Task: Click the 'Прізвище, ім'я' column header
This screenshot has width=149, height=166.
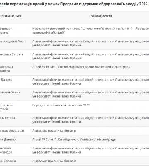Action: (11, 16)
